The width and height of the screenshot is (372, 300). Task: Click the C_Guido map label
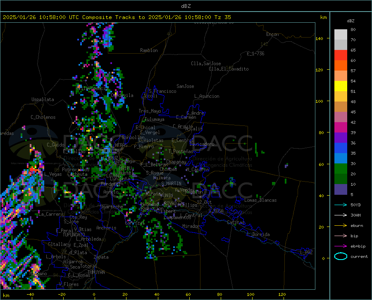55,145
